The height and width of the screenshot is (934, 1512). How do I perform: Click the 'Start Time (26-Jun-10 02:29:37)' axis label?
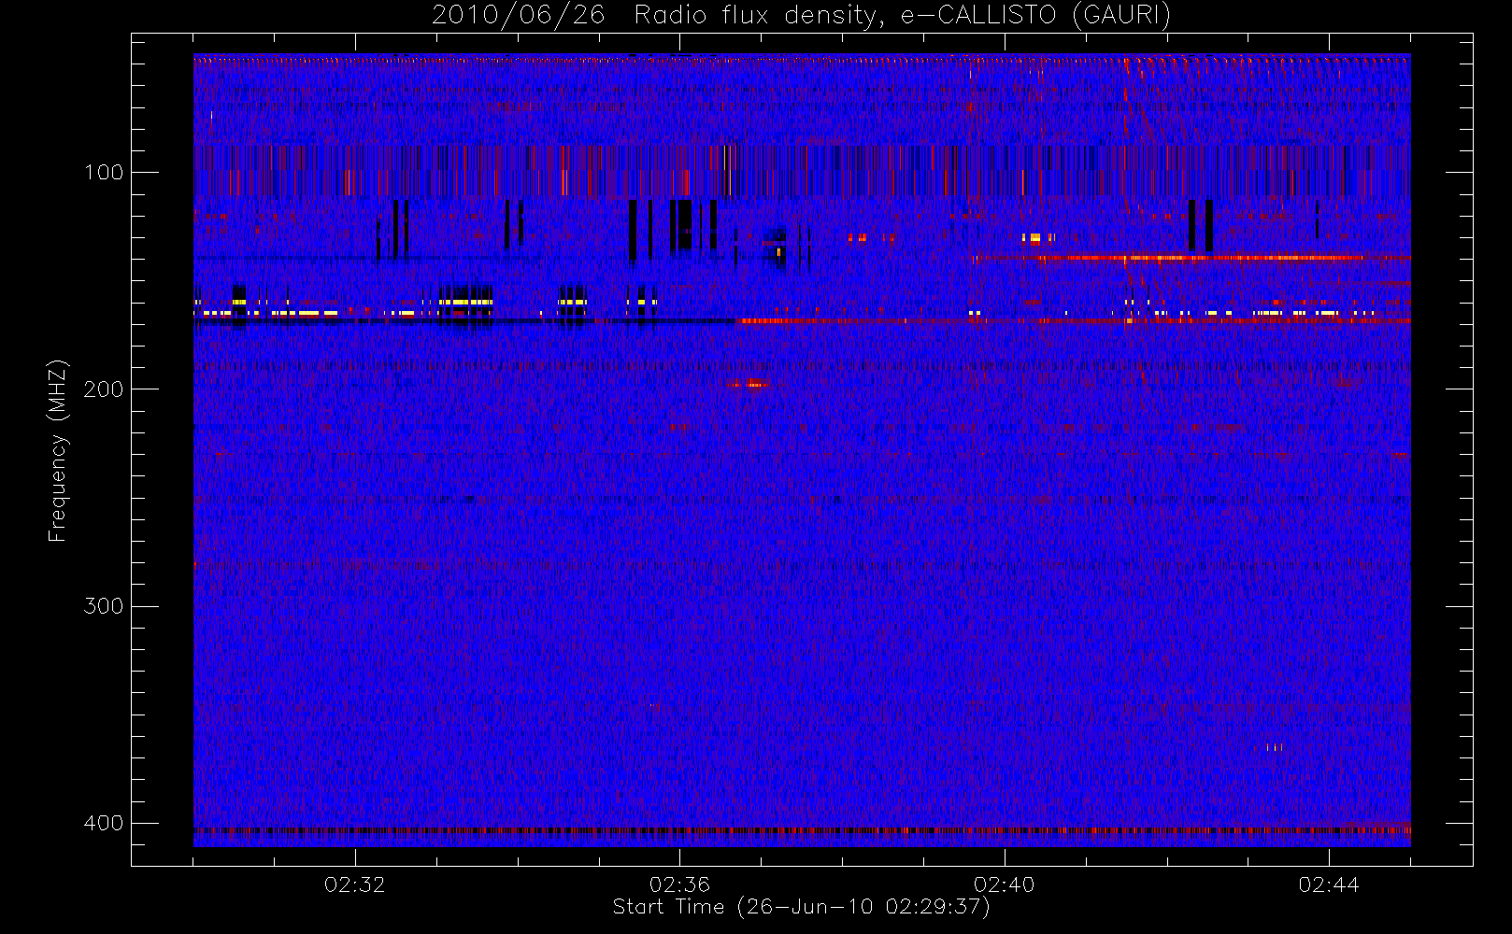[801, 907]
